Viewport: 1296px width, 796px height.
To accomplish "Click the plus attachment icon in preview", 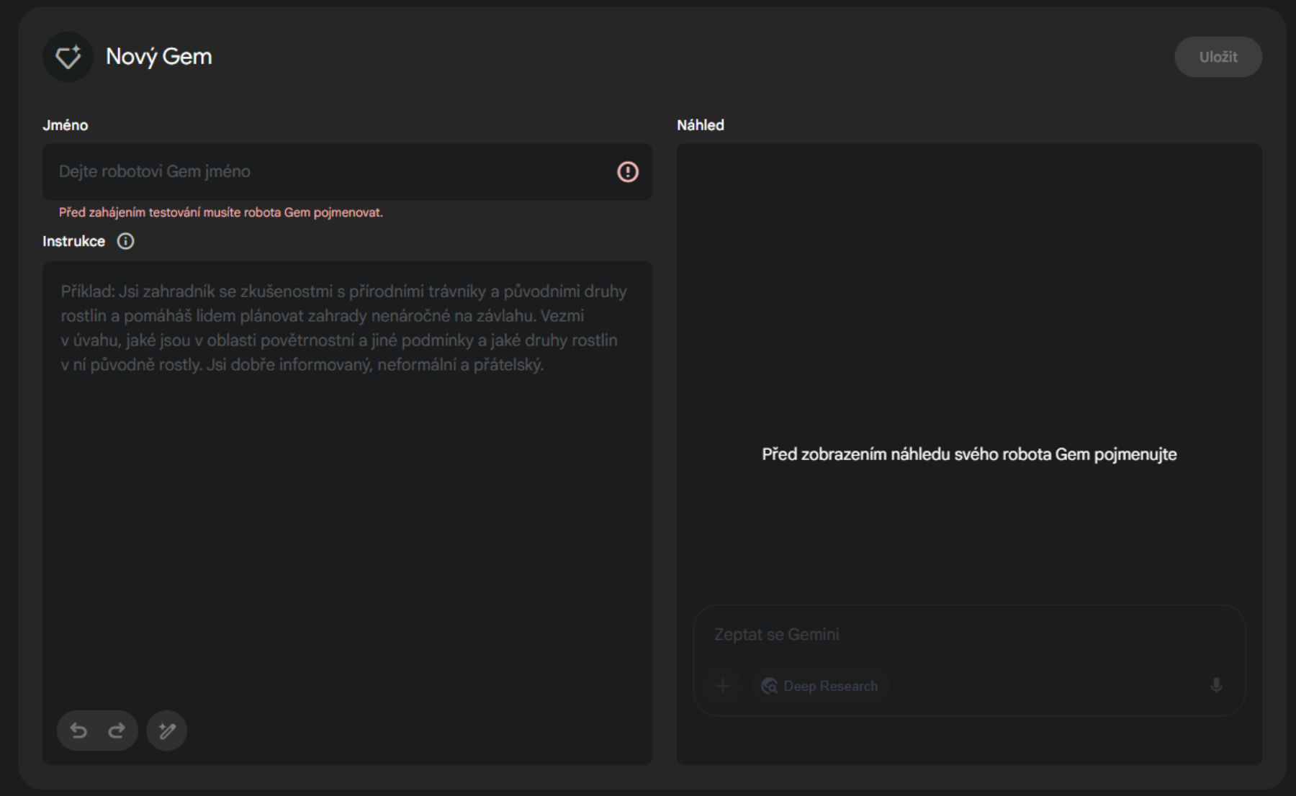I will click(x=723, y=686).
